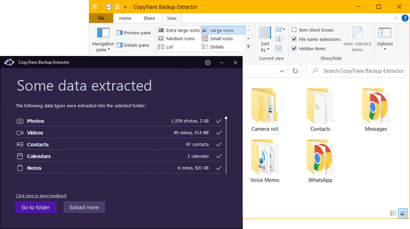Switch to Extra large icons view
The height and width of the screenshot is (229, 410).
(x=179, y=30)
